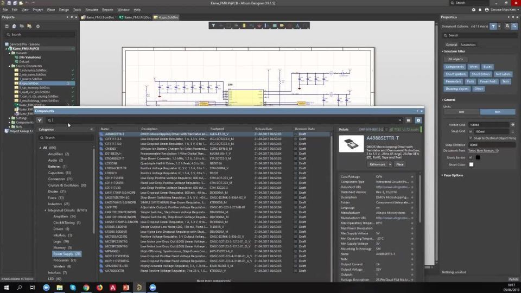Open the Altium settings gear icon
The width and height of the screenshot is (521, 293).
[474, 10]
